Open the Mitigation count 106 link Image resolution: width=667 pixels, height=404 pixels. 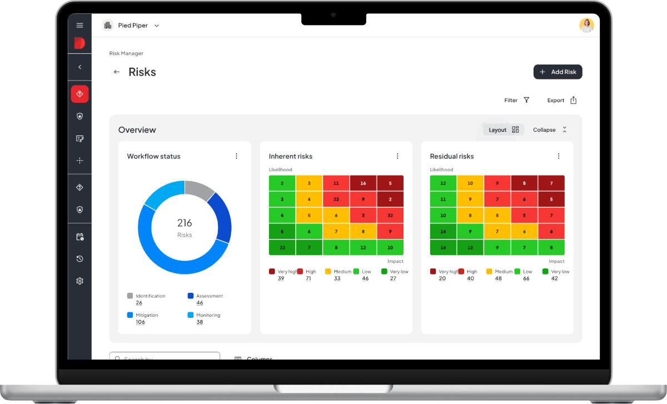pyautogui.click(x=140, y=322)
